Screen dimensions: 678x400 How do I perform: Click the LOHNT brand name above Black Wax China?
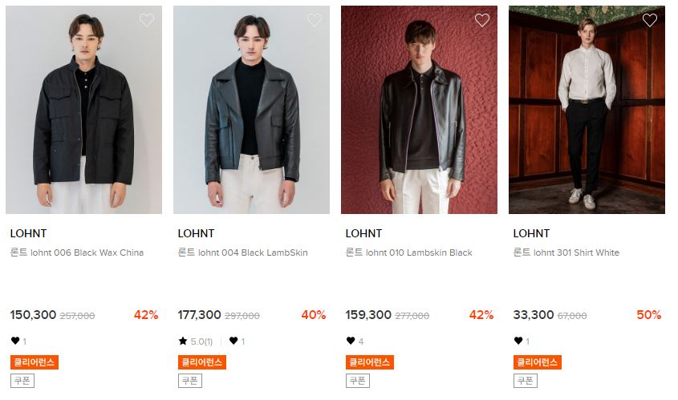[x=29, y=234]
